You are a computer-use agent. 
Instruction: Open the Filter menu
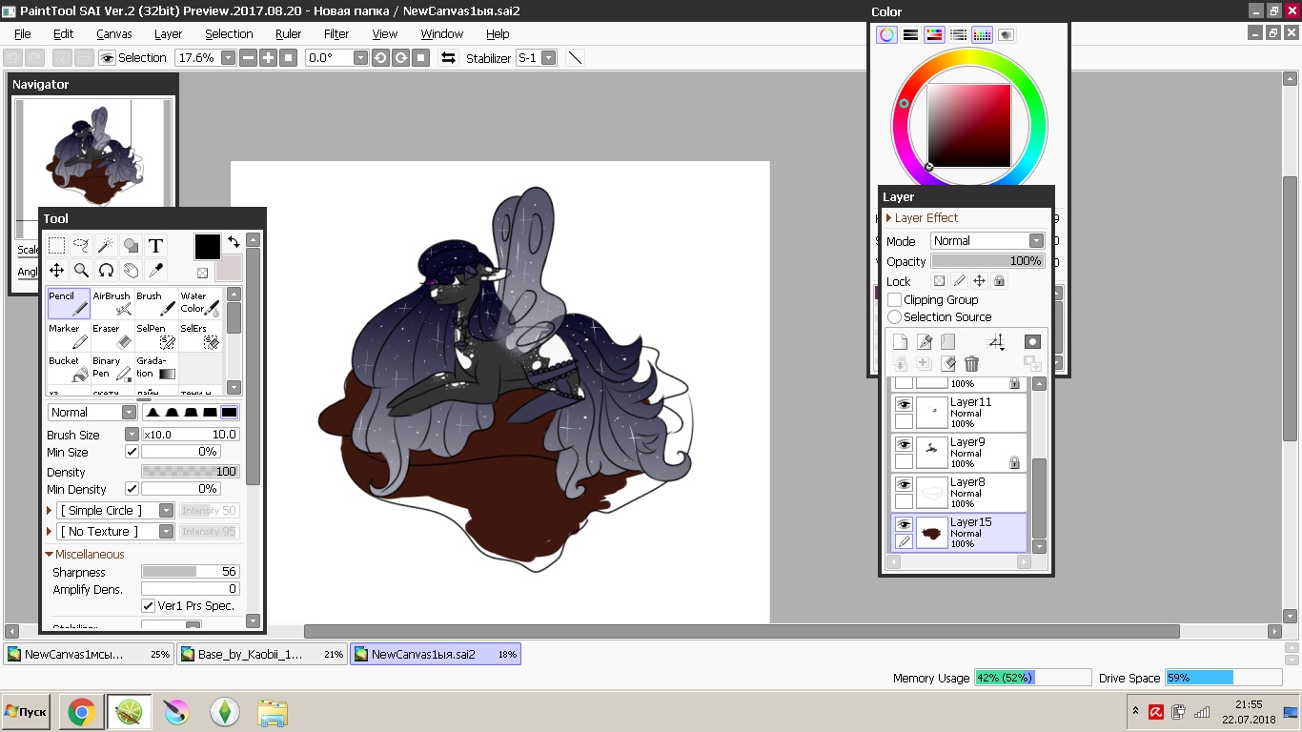coord(336,33)
